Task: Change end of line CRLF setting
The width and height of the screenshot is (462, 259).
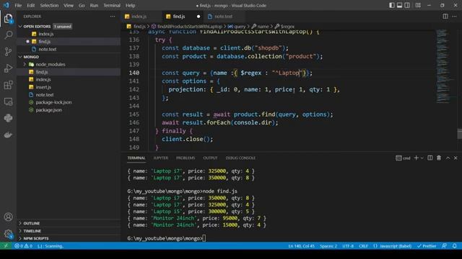Action: [x=363, y=246]
